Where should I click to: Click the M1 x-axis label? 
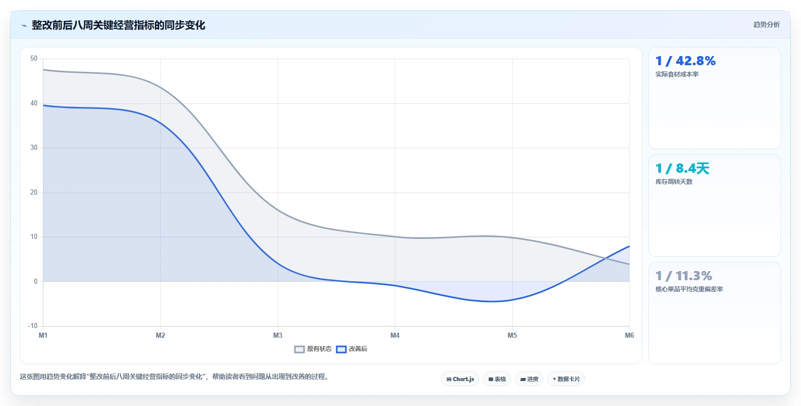[x=43, y=335]
